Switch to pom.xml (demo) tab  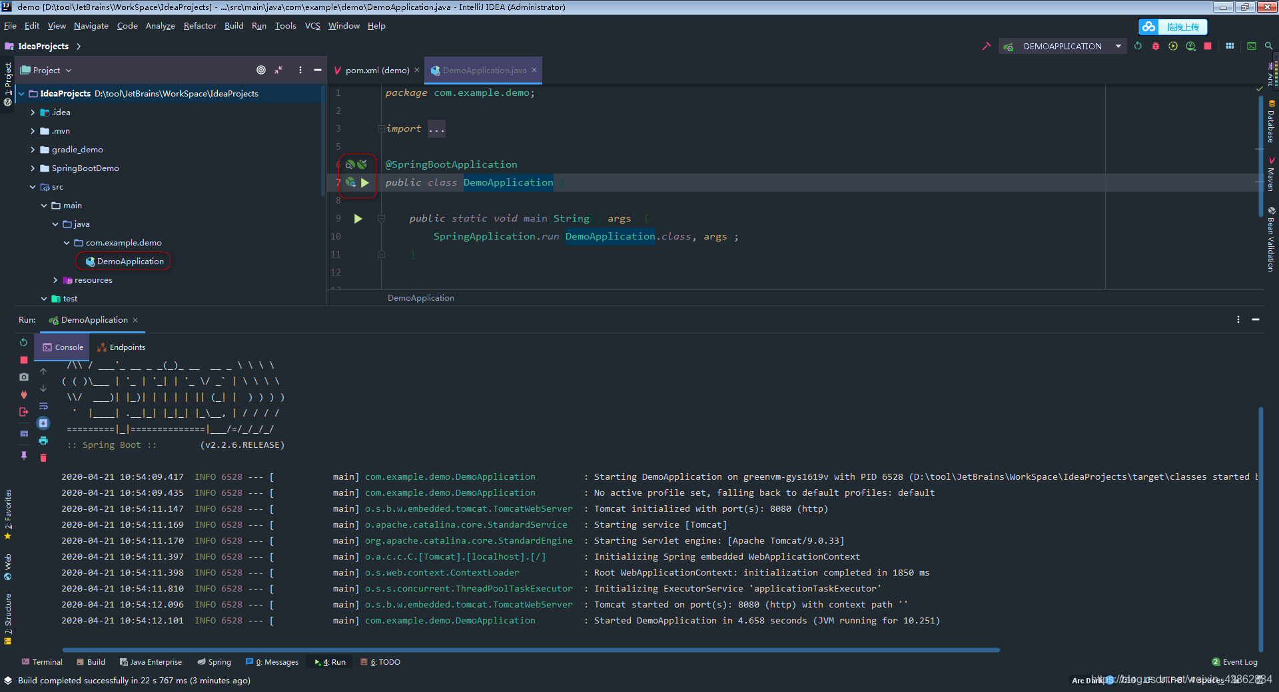376,70
